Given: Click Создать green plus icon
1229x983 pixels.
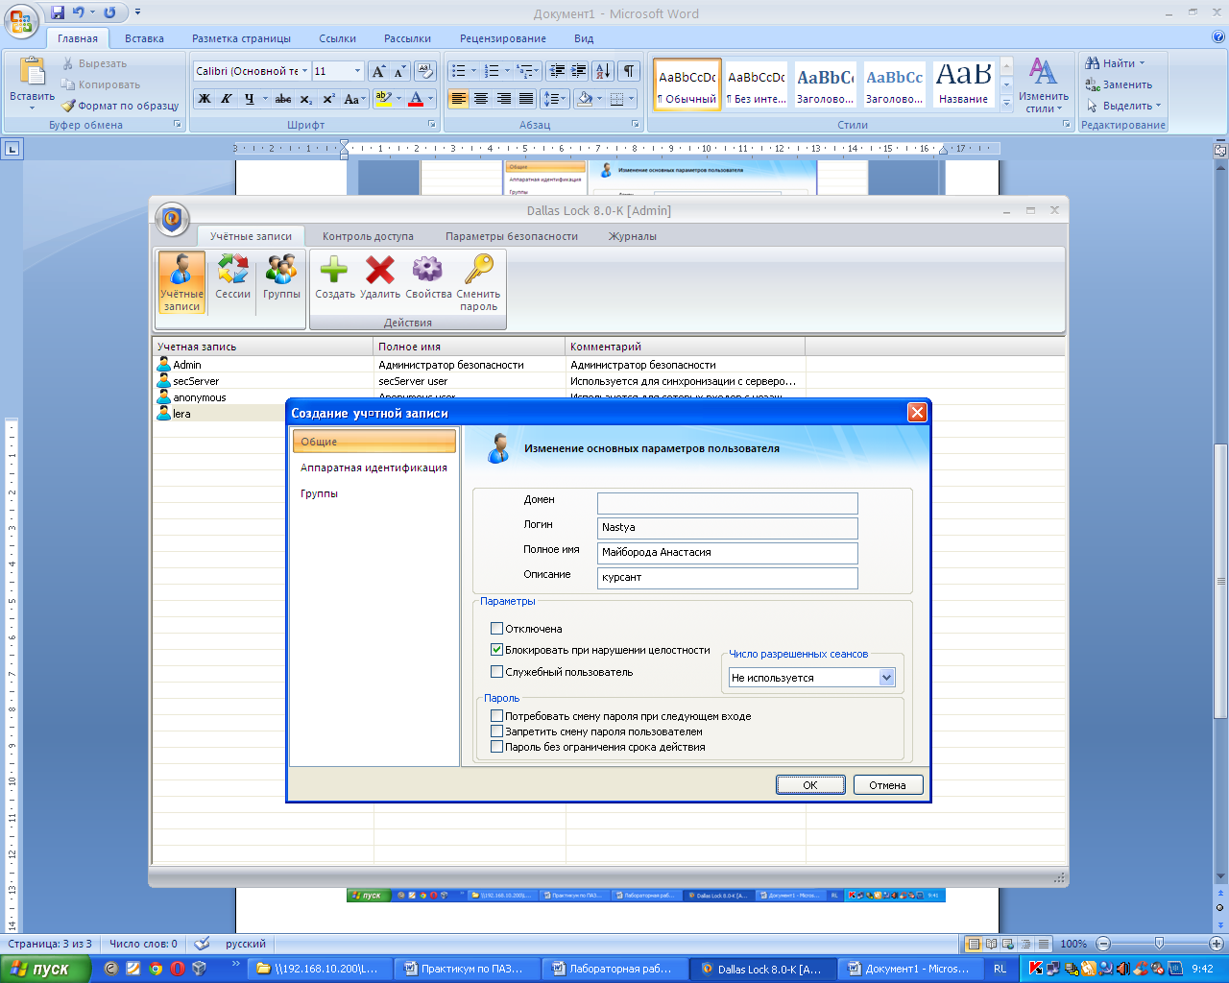Looking at the screenshot, I should point(334,277).
